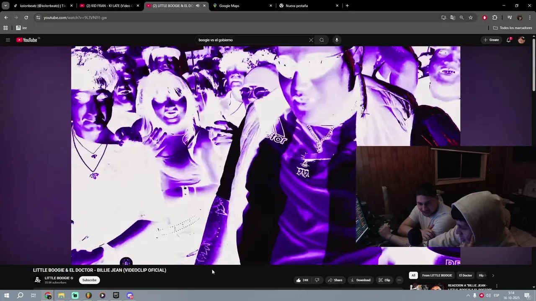
Task: Open Epic Games launcher from taskbar
Action: pos(116,296)
